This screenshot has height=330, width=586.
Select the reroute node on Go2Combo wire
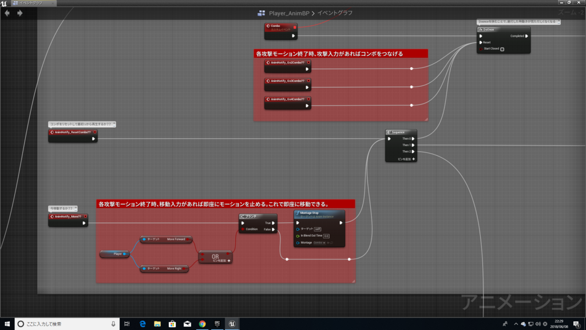(x=411, y=69)
